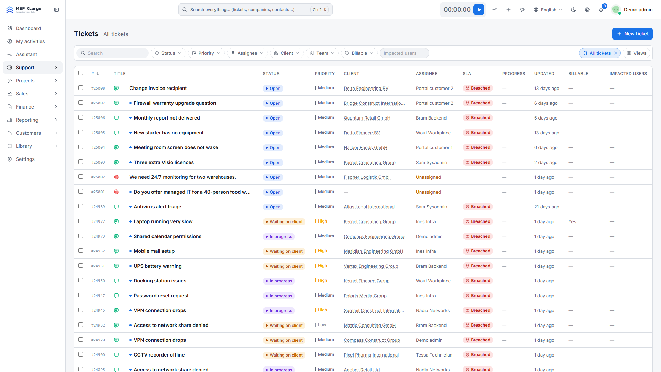Image resolution: width=661 pixels, height=372 pixels.
Task: Select checkbox for ticket #24951
Action: [x=81, y=266]
